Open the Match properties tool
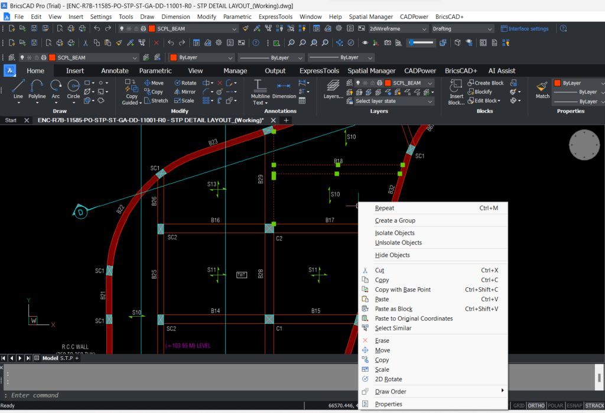Screen dimensions: 605x413 point(542,89)
